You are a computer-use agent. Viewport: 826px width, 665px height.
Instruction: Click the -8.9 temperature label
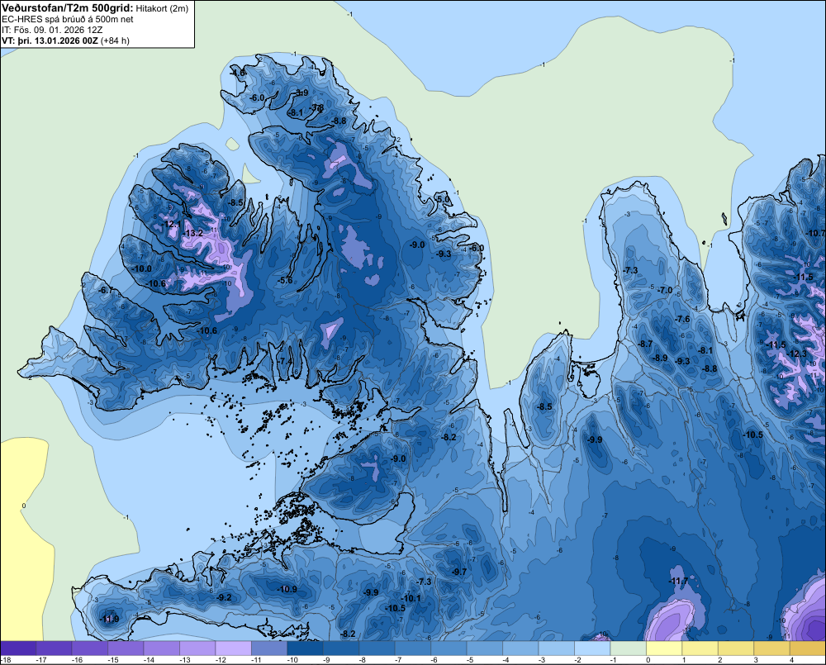click(660, 358)
